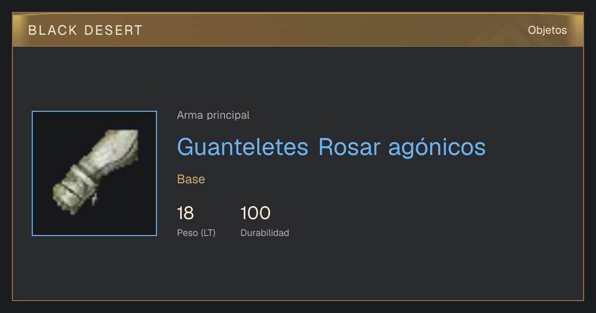
Task: Click the word principal in category label
Action: (x=228, y=115)
